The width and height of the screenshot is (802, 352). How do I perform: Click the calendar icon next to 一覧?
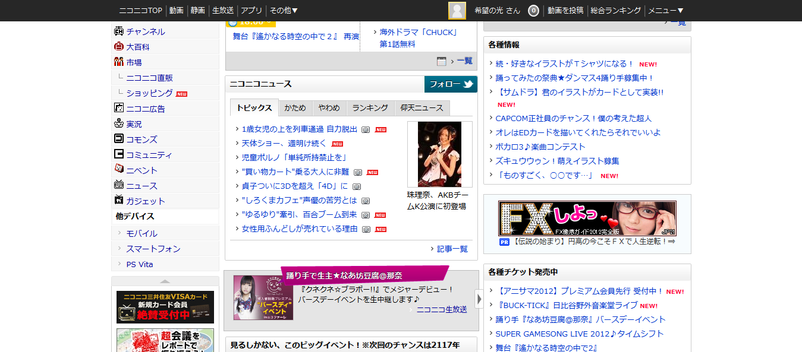pyautogui.click(x=441, y=61)
